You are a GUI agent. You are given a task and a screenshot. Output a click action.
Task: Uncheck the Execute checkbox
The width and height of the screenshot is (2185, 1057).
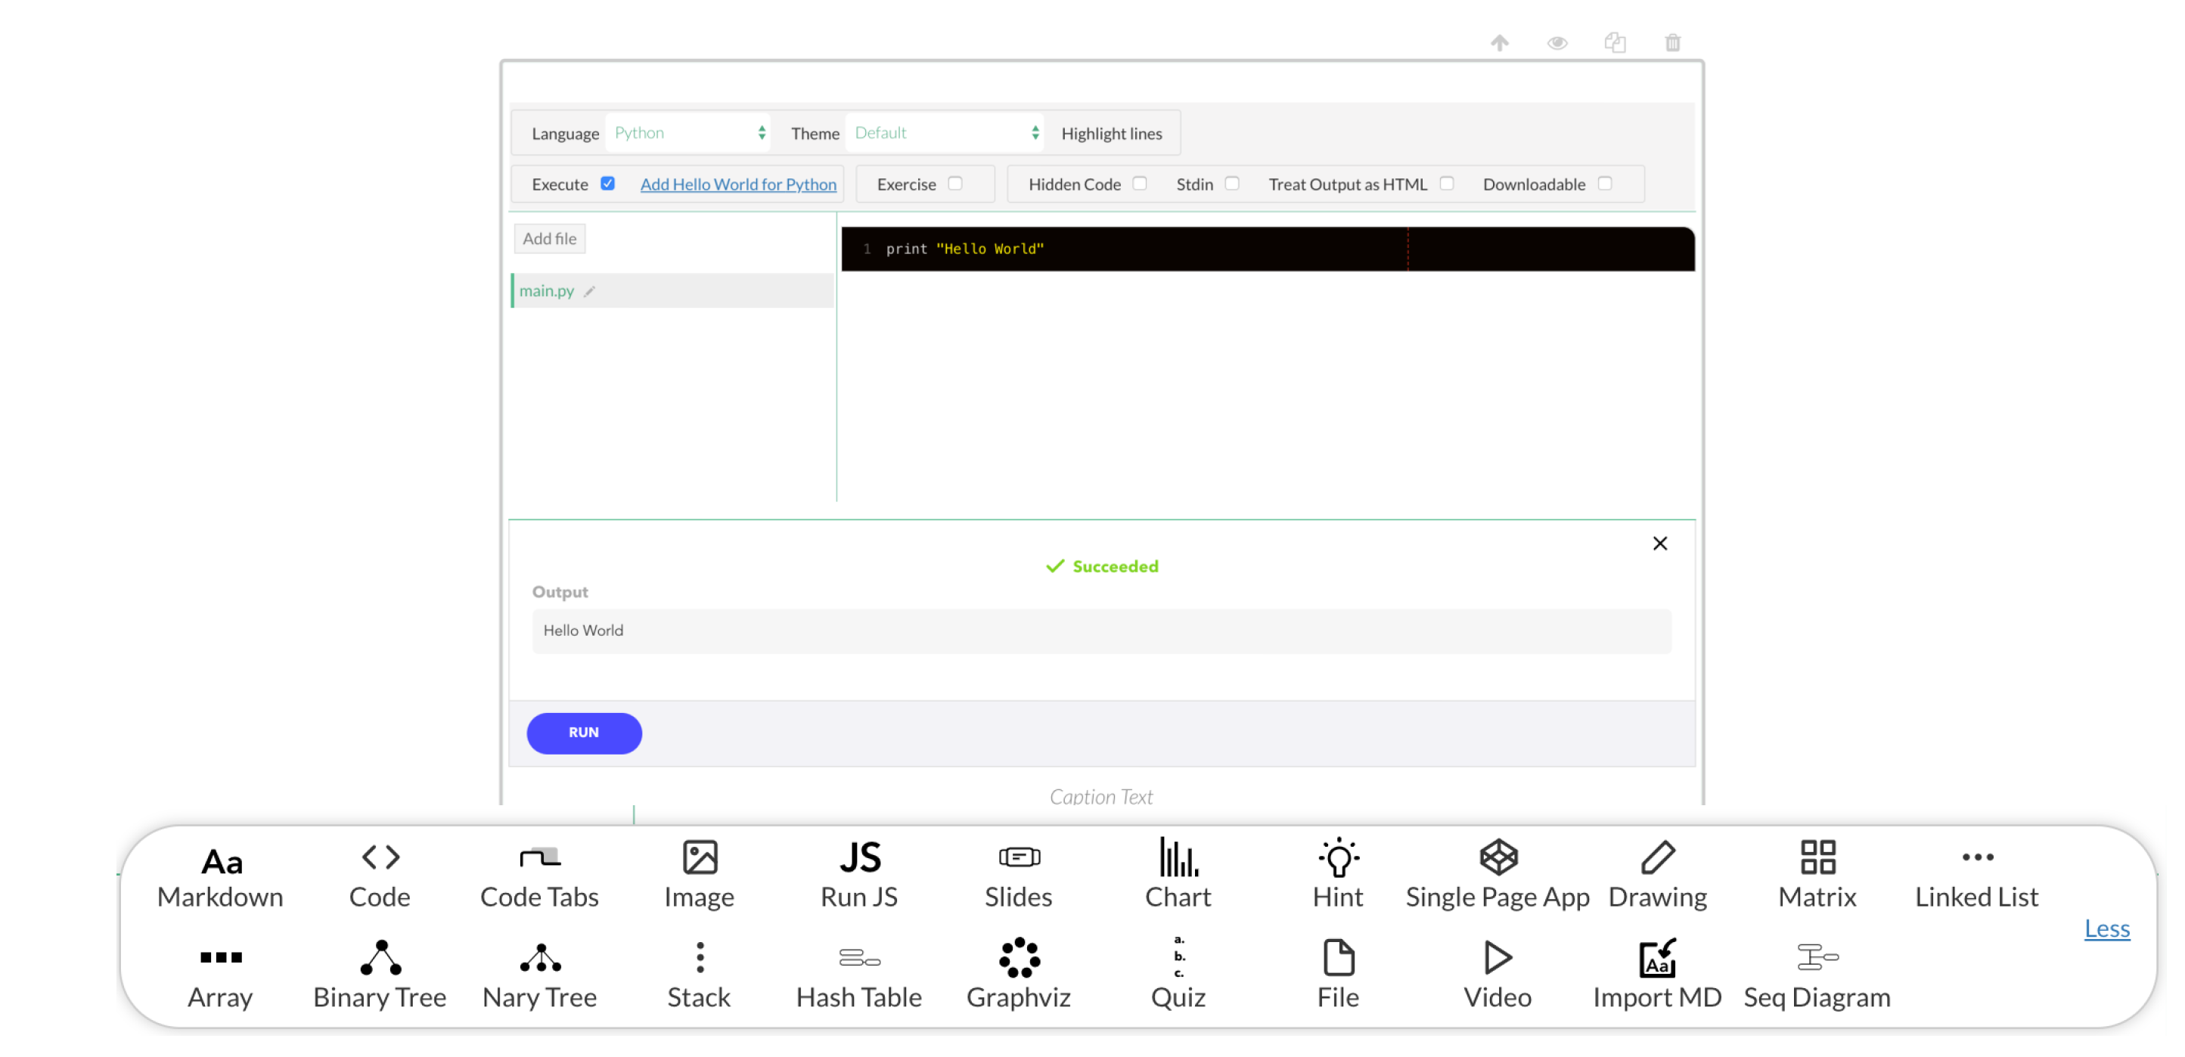[x=607, y=184]
